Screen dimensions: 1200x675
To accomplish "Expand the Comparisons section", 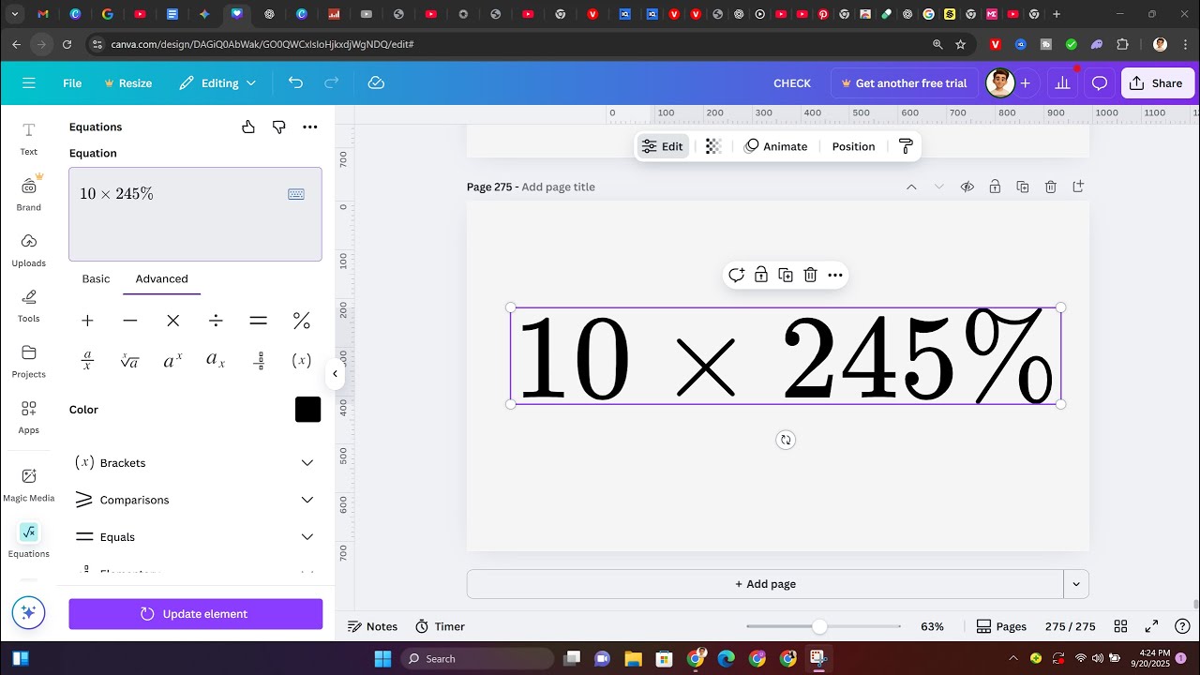I will (x=195, y=500).
